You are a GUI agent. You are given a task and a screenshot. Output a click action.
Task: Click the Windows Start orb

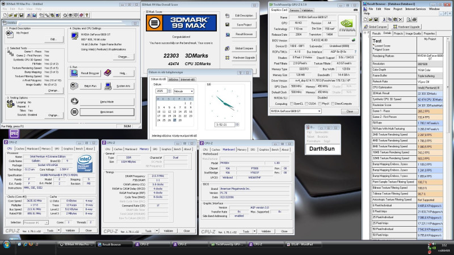click(x=6, y=245)
